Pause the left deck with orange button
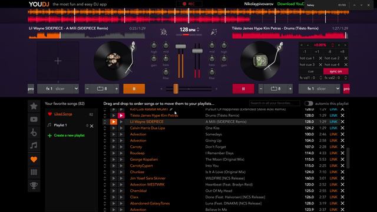The height and width of the screenshot is (212, 377). point(134,89)
